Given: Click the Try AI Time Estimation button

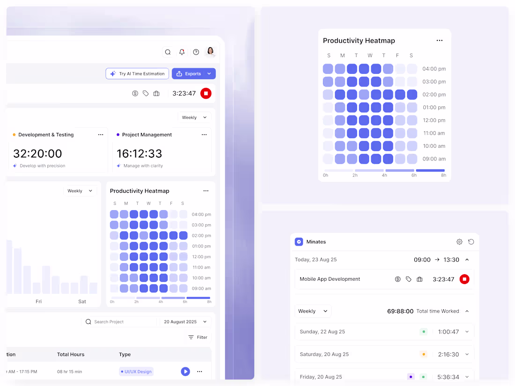Looking at the screenshot, I should 137,73.
